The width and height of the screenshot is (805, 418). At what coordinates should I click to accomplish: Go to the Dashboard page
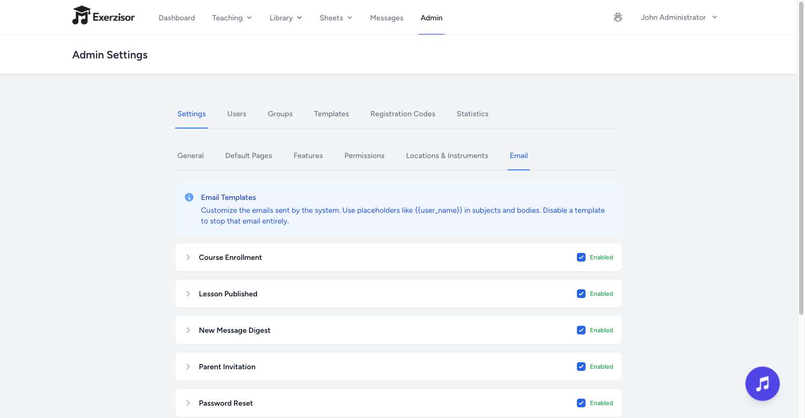tap(177, 18)
